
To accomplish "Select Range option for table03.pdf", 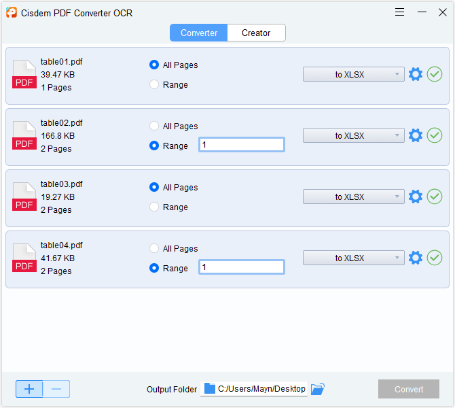I will click(x=168, y=207).
